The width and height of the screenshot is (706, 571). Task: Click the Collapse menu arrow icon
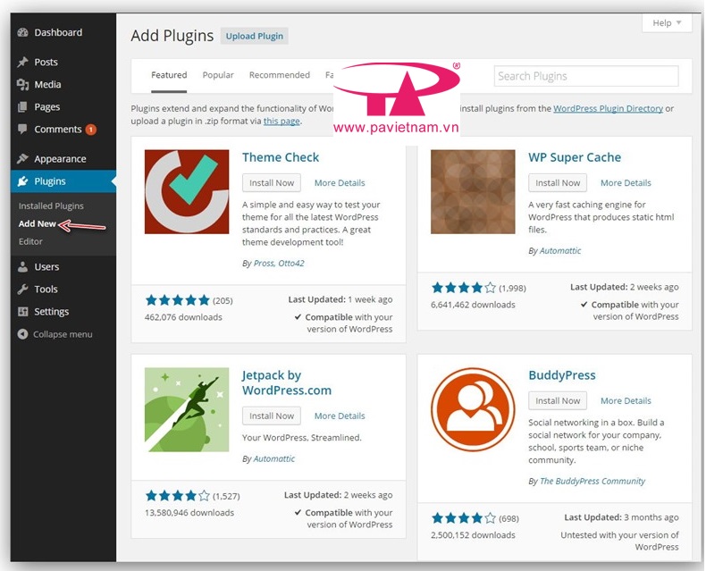point(22,334)
